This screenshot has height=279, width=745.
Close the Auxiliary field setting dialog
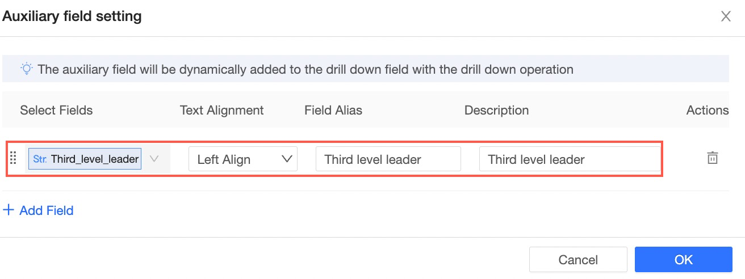click(726, 16)
